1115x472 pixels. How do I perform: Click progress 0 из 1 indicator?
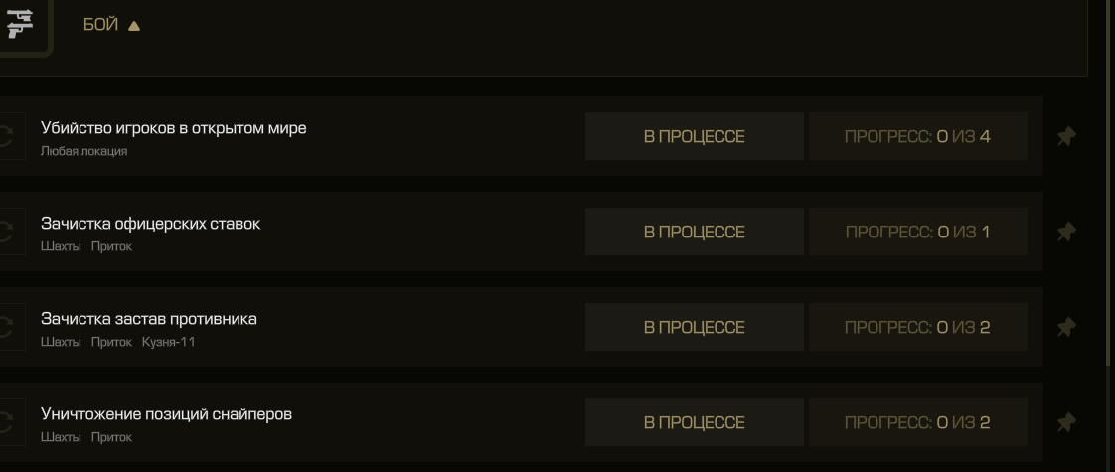(918, 232)
